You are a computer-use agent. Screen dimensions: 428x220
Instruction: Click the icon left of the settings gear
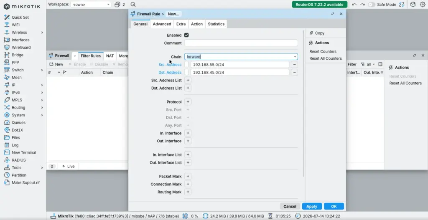point(413,4)
